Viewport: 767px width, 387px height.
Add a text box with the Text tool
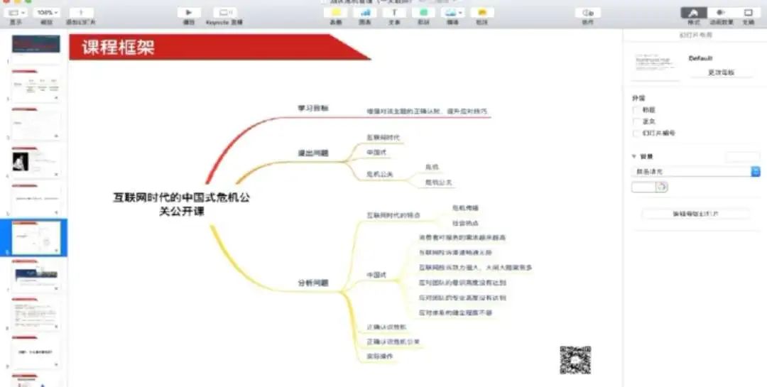click(x=393, y=13)
